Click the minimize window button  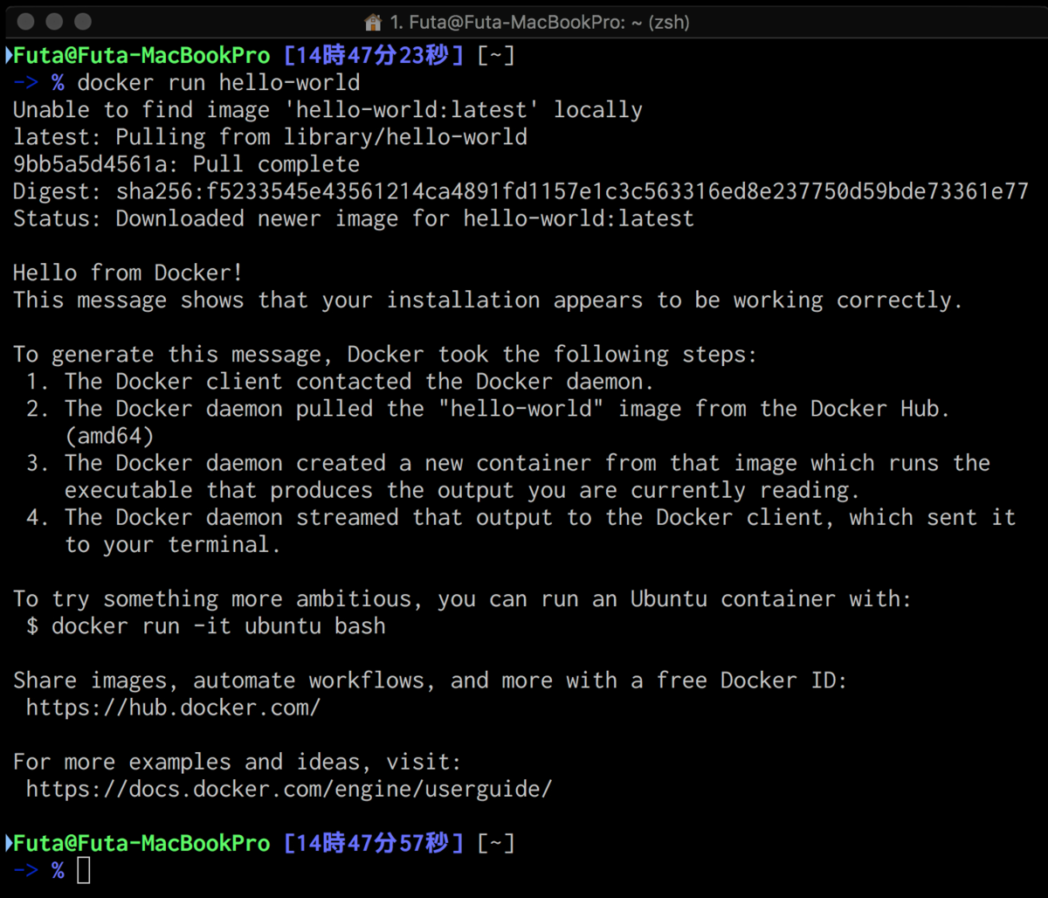55,22
